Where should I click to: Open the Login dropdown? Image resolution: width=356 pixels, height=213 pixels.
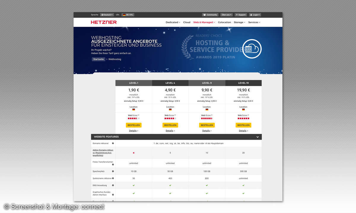(x=255, y=15)
